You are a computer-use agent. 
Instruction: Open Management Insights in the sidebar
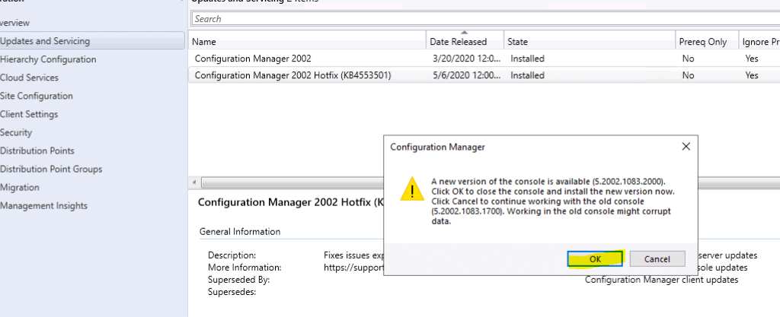(x=43, y=206)
